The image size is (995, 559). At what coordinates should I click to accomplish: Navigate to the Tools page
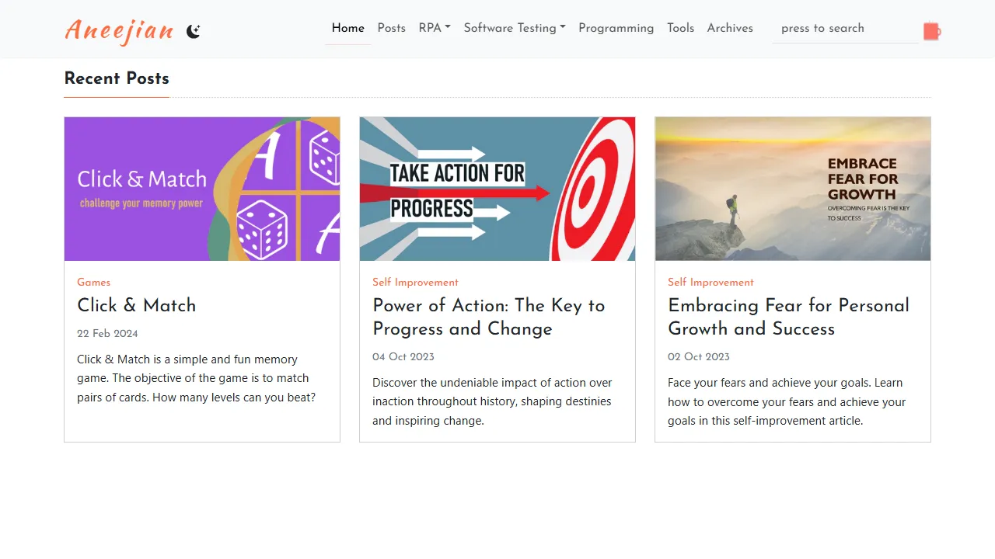point(680,28)
